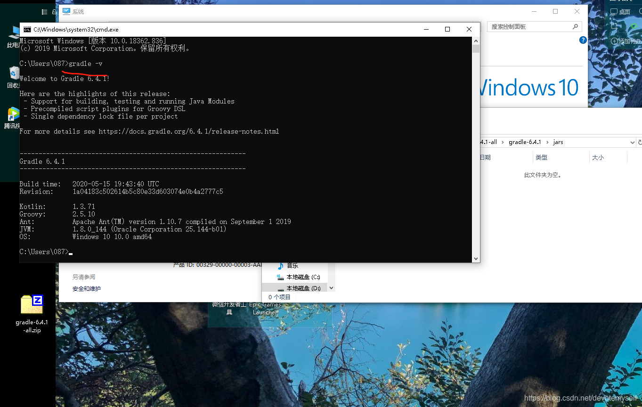Select the Recycle Bin desktop icon
The height and width of the screenshot is (407, 642).
[14, 78]
